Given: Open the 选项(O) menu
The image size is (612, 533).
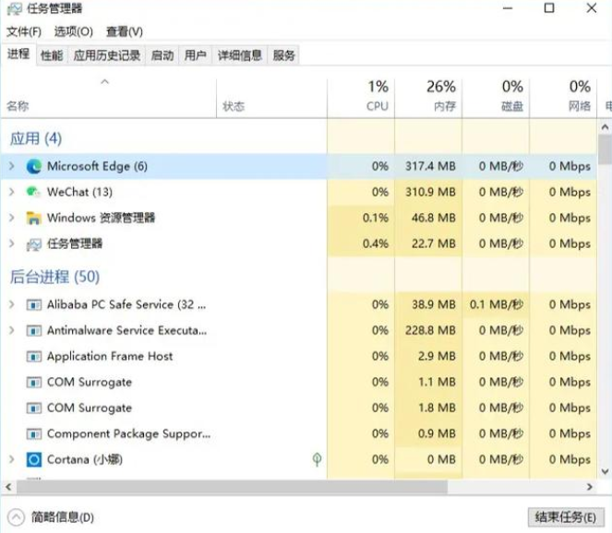Looking at the screenshot, I should click(73, 31).
